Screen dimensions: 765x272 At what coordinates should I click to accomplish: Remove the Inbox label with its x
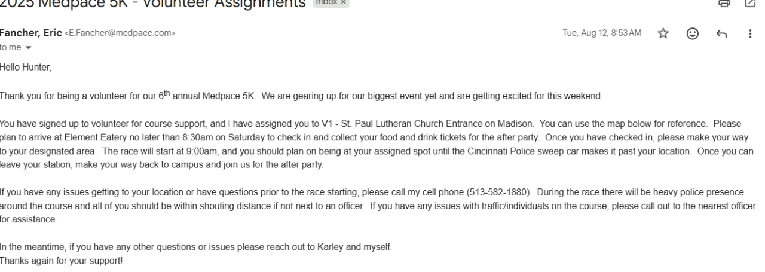[x=344, y=3]
